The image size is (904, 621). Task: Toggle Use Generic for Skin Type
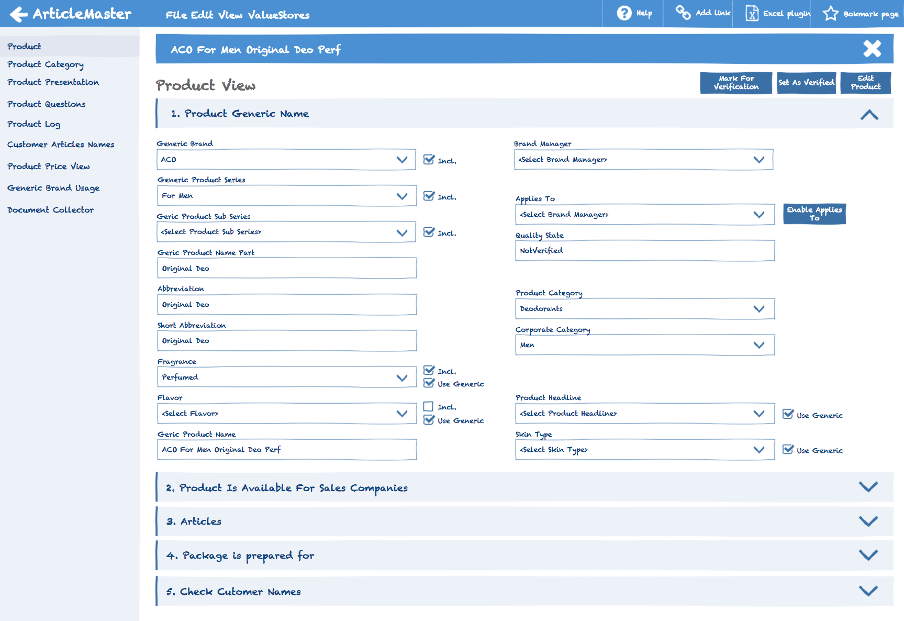coord(788,449)
